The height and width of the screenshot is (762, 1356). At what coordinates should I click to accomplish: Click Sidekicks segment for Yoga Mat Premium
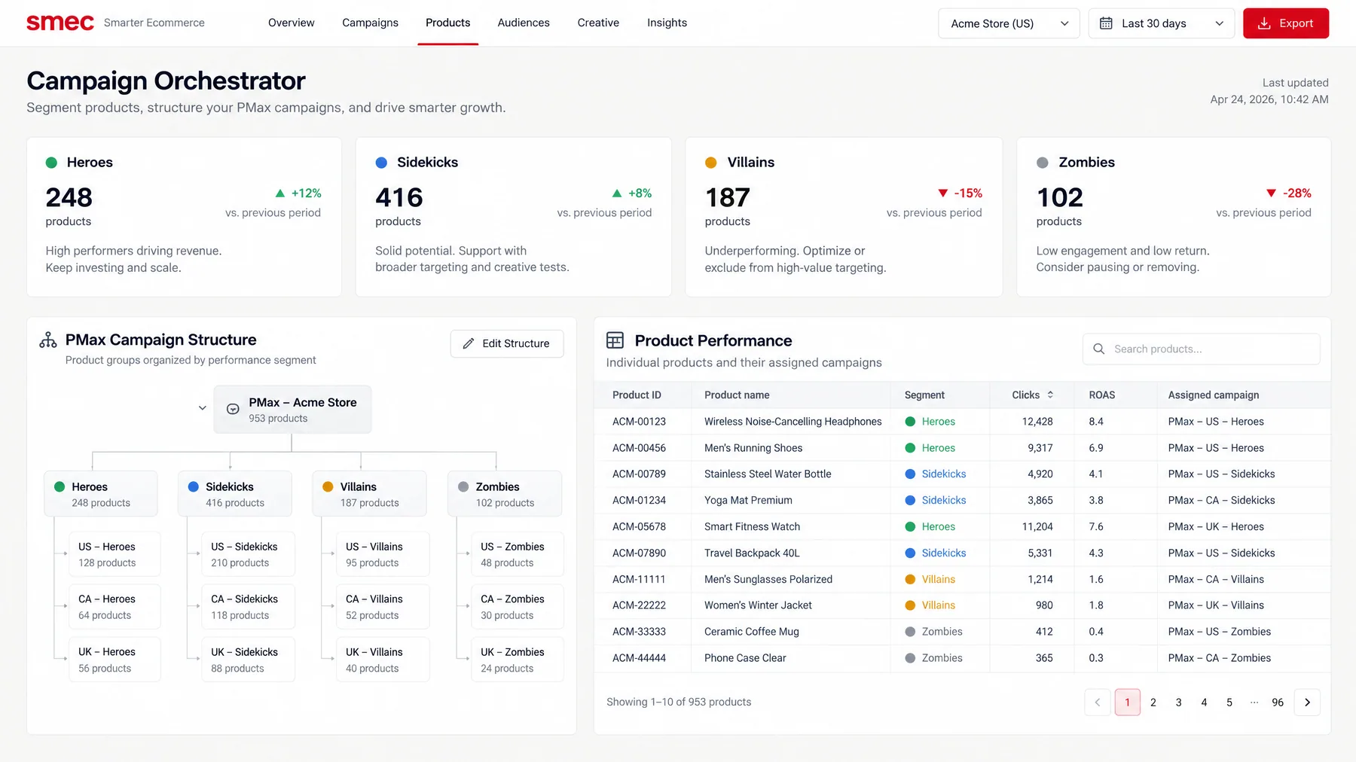(x=935, y=500)
